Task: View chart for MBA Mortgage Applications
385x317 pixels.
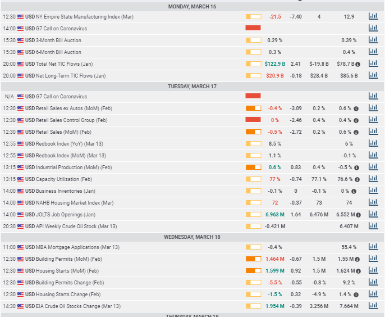Action: pyautogui.click(x=373, y=247)
